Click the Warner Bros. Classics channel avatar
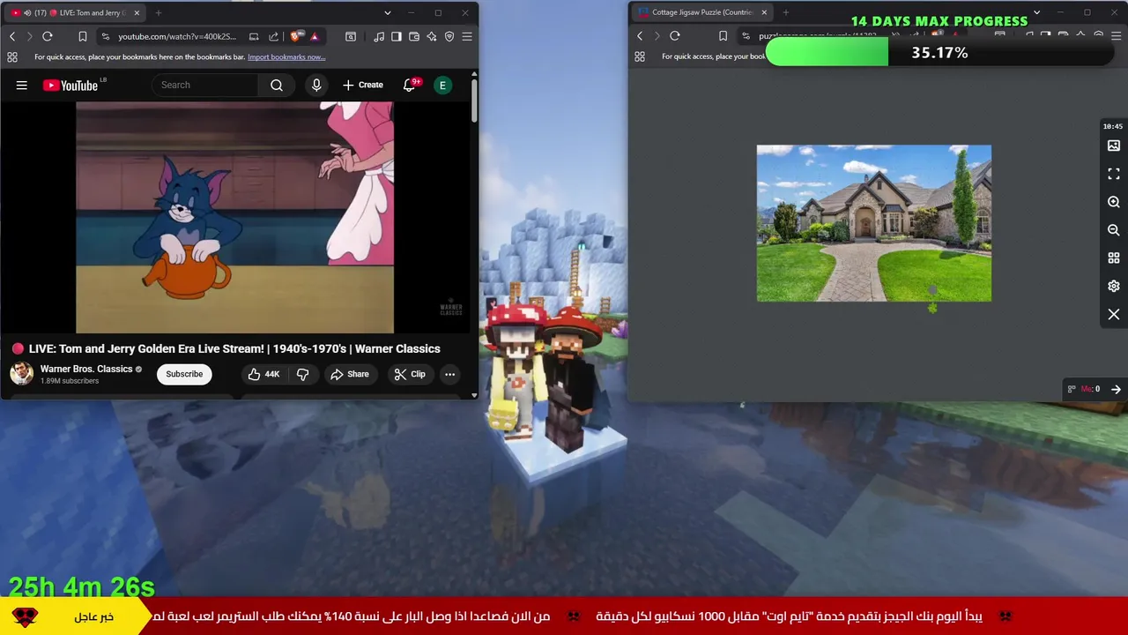Screen dimensions: 1128x635 [x=22, y=374]
